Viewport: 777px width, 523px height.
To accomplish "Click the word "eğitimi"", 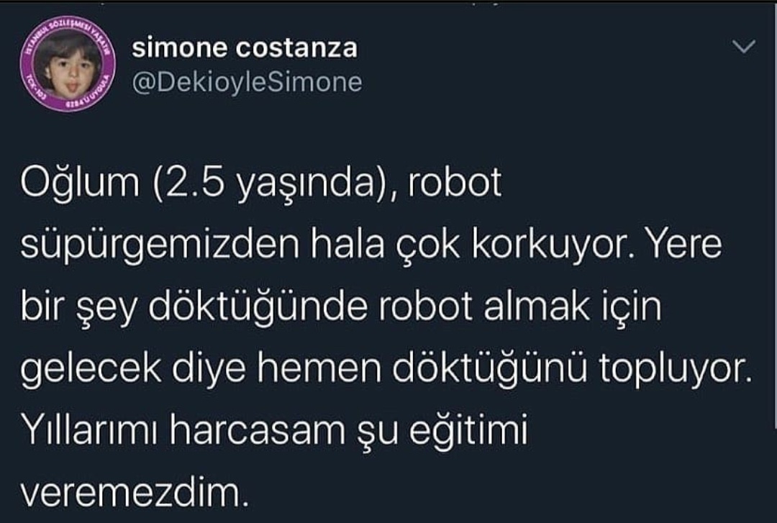I will 468,432.
